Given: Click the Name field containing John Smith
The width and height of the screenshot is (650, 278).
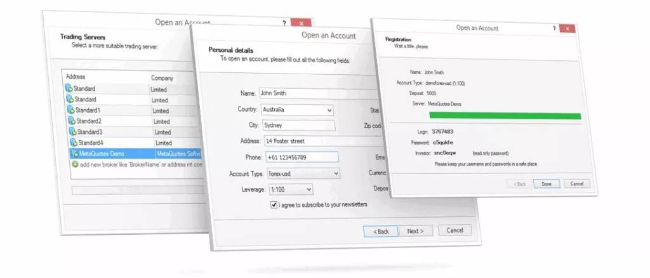Looking at the screenshot, I should coord(317,93).
